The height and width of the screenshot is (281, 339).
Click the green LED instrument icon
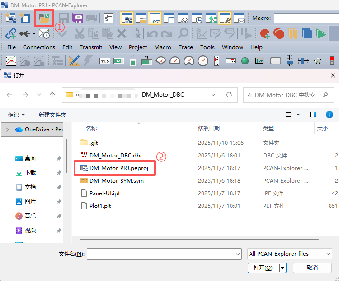click(245, 61)
